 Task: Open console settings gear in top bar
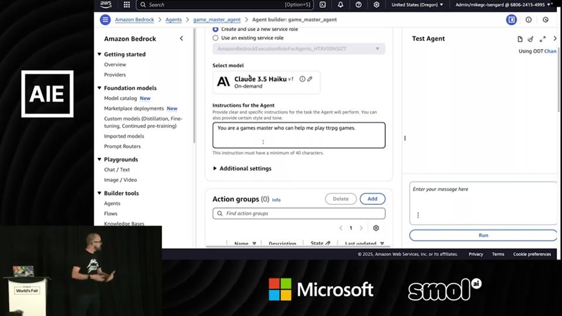tap(376, 5)
